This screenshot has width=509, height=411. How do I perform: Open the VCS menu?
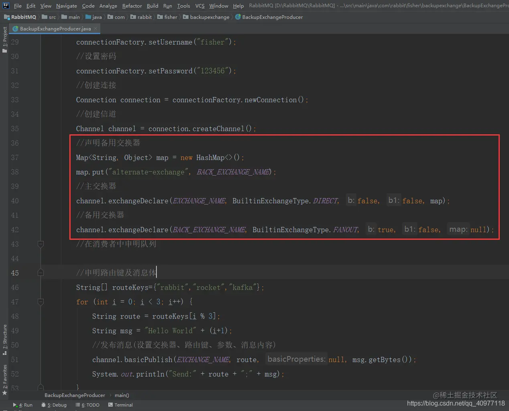pyautogui.click(x=200, y=6)
